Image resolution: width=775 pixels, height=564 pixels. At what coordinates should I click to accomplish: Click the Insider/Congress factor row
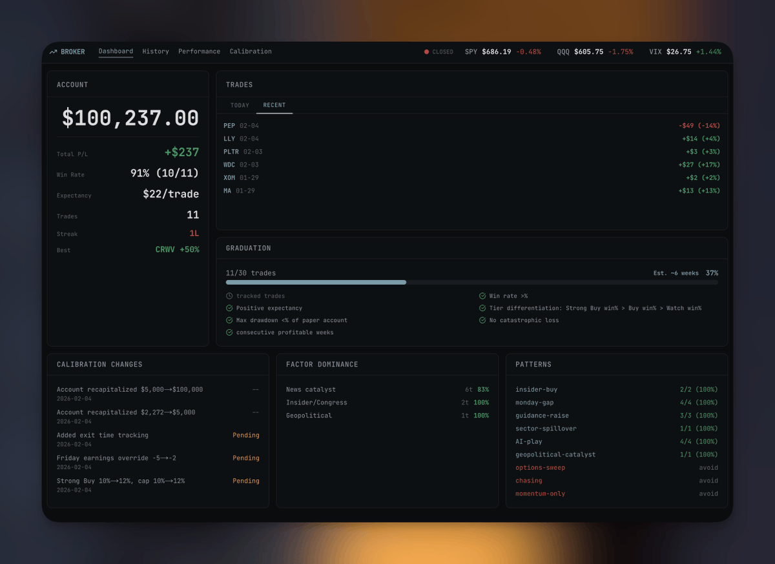pos(387,403)
